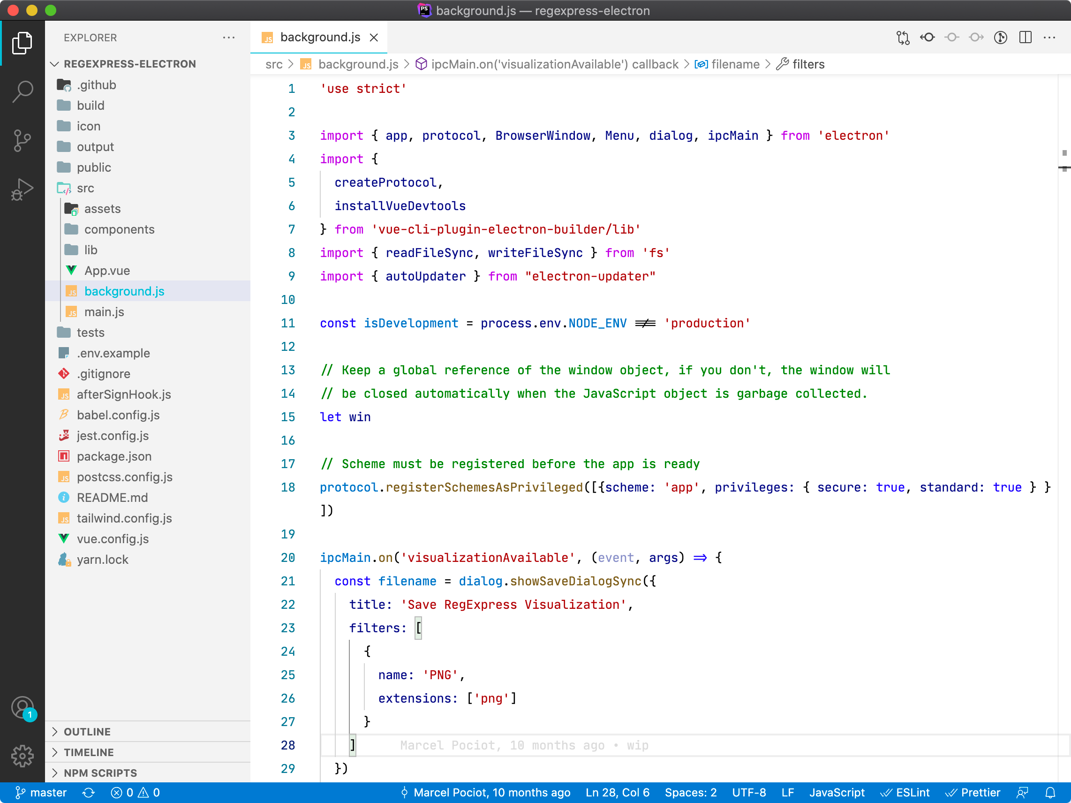Click the circular file history icon in the editor toolbar
The width and height of the screenshot is (1071, 803).
[1000, 38]
